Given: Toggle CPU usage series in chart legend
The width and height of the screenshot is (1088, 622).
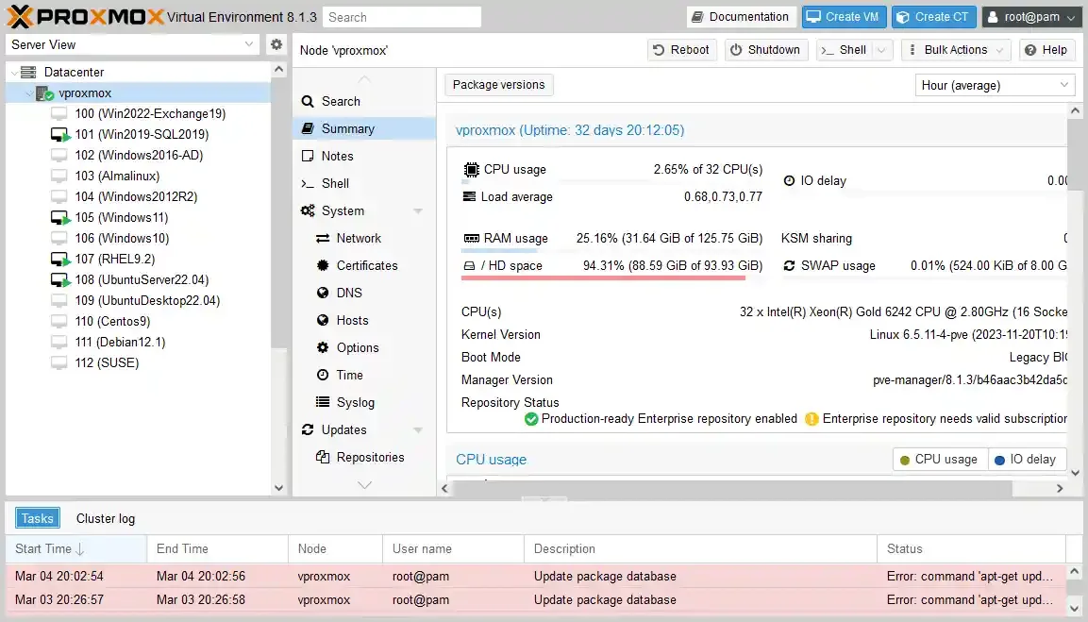Looking at the screenshot, I should click(939, 460).
